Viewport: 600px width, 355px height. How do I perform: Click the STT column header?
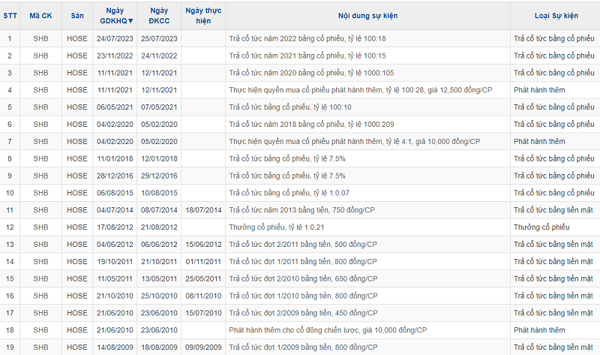click(x=10, y=15)
